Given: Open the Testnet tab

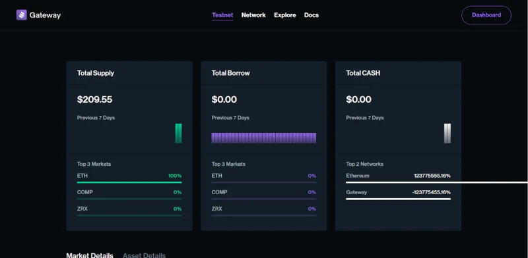Looking at the screenshot, I should (x=222, y=15).
